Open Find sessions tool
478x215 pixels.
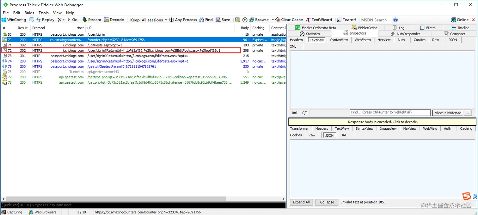click(x=206, y=20)
